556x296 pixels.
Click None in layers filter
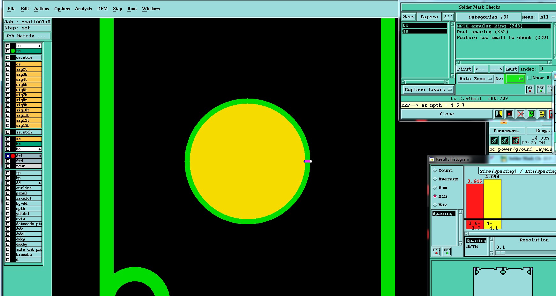pyautogui.click(x=409, y=17)
